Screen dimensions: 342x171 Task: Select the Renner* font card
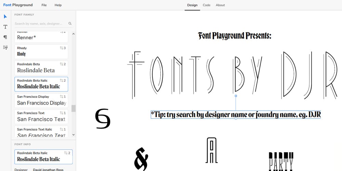[x=41, y=37]
